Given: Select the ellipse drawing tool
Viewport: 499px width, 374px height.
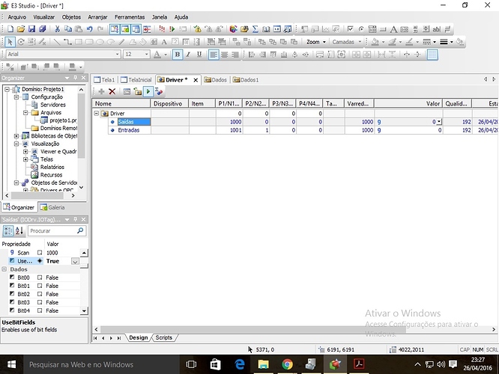Looking at the screenshot, I should [100, 42].
